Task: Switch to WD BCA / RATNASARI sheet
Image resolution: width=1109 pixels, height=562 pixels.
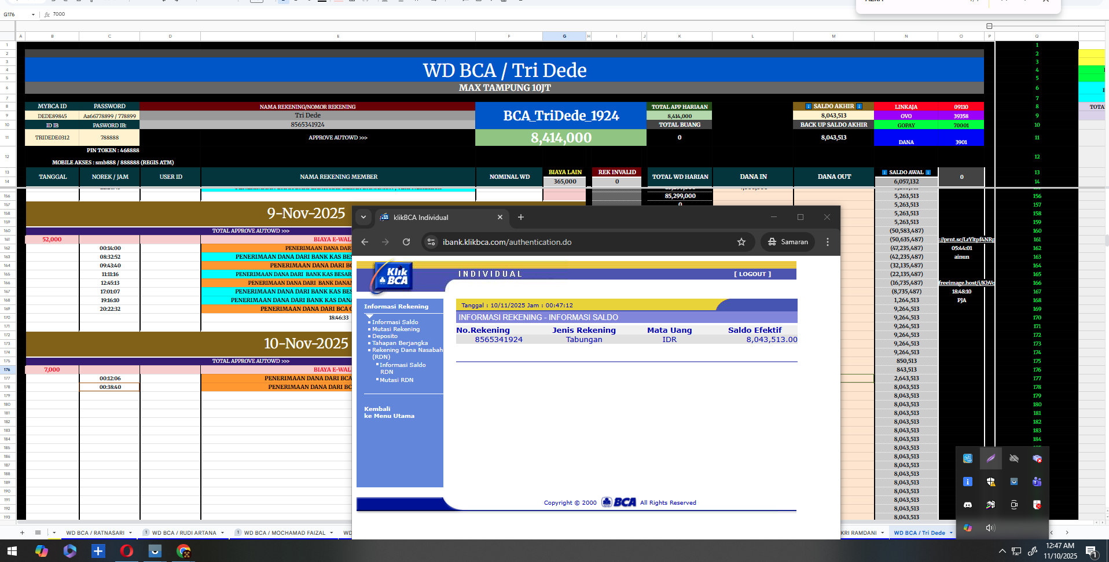Action: point(96,533)
